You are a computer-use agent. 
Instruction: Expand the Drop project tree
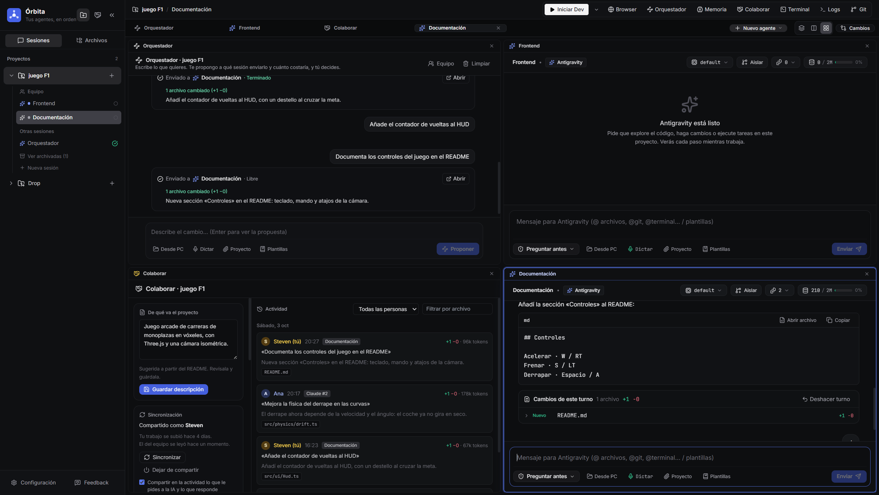(x=11, y=183)
